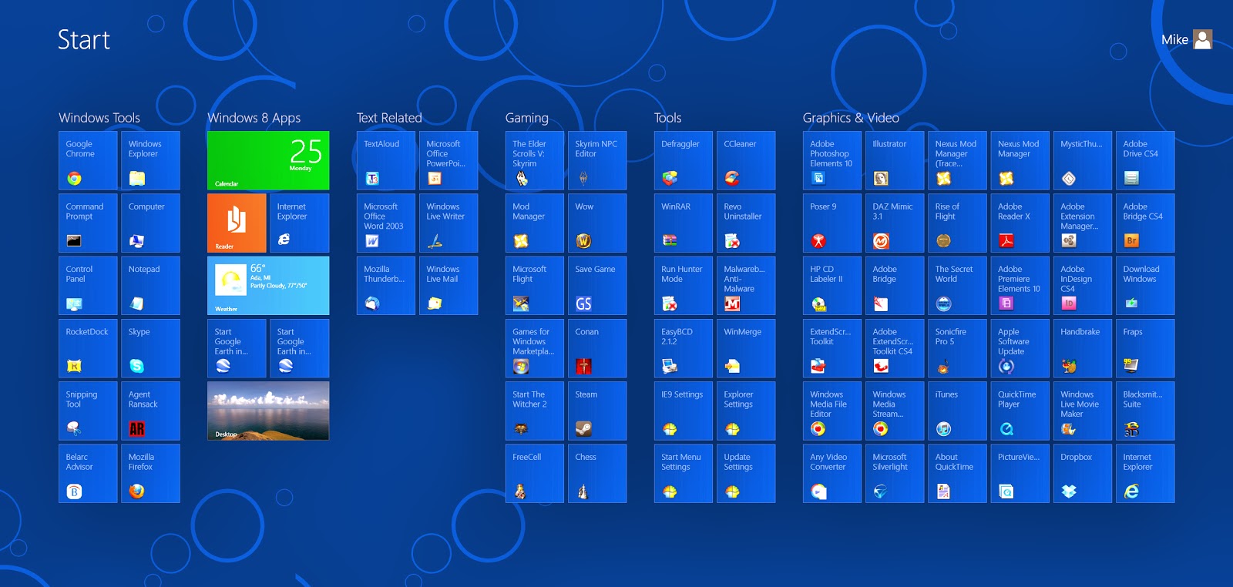Launch the Agent Ransack tile
This screenshot has height=587, width=1233.
tap(150, 411)
